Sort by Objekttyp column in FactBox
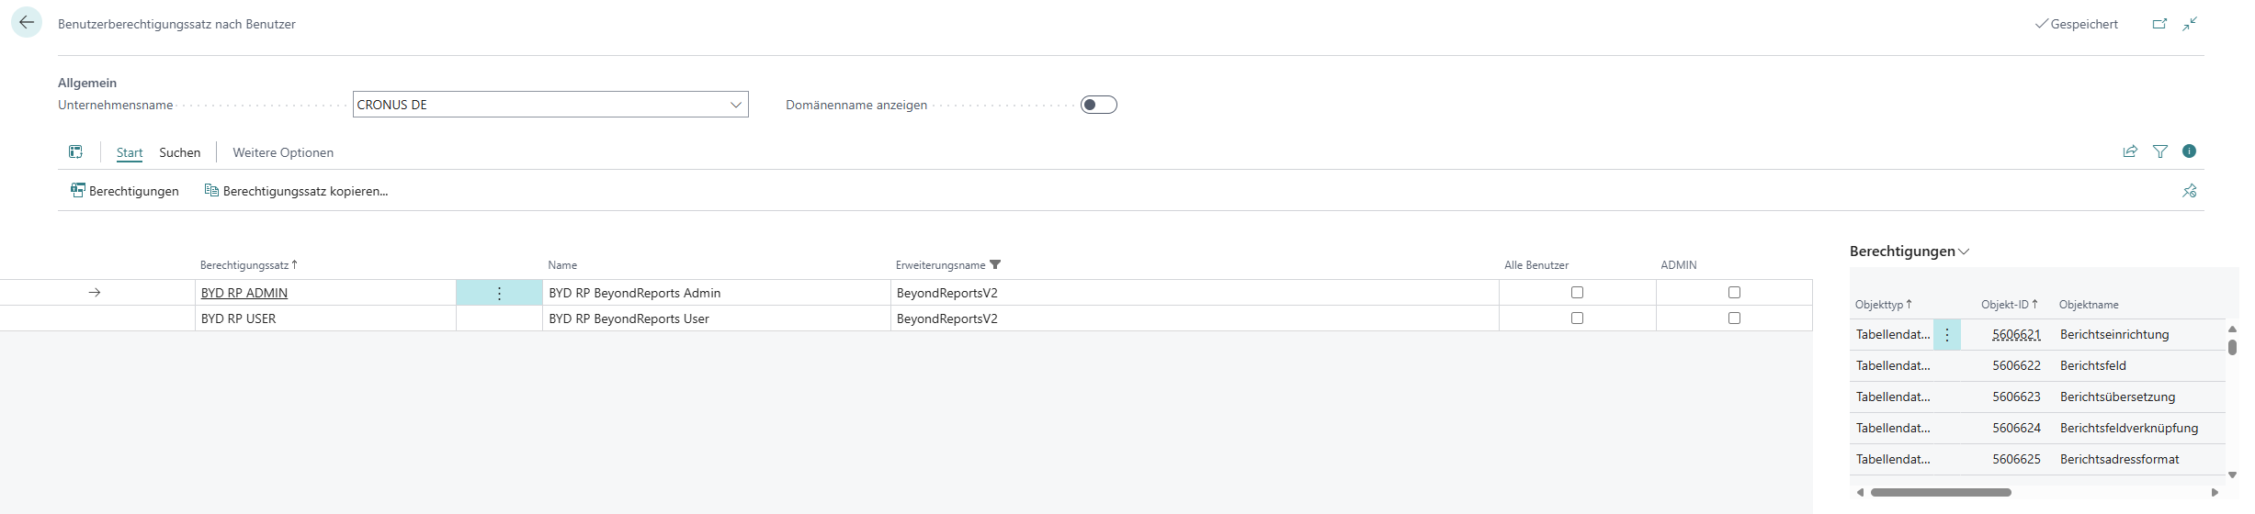2255x514 pixels. tap(1883, 305)
